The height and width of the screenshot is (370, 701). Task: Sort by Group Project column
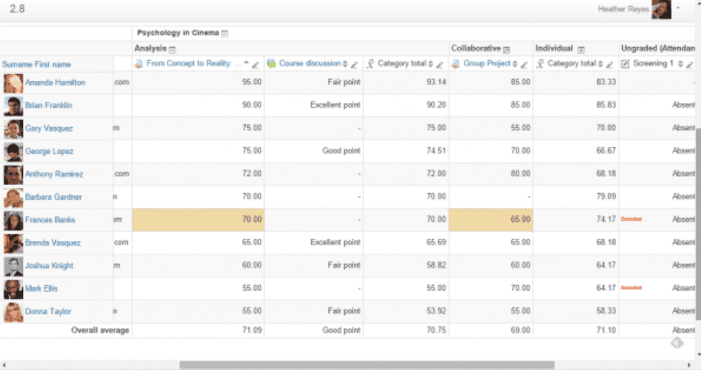pos(514,64)
